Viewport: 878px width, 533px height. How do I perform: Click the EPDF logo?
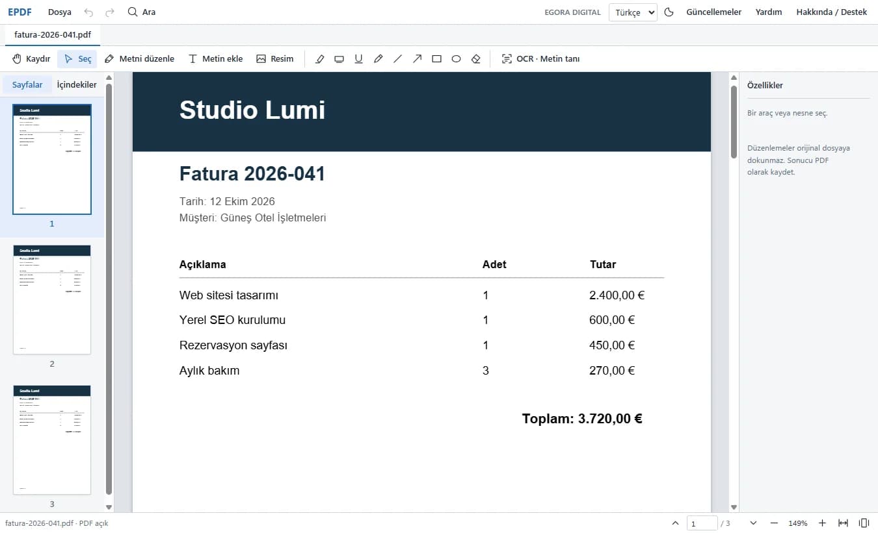(x=20, y=12)
